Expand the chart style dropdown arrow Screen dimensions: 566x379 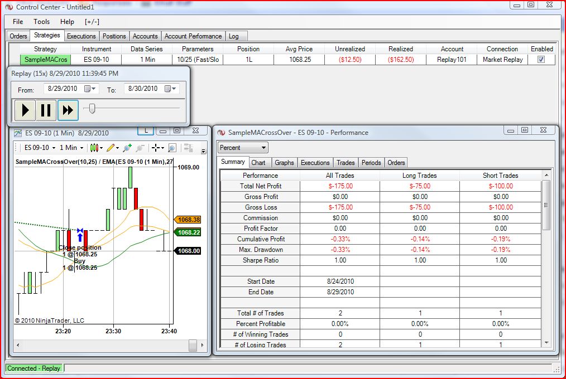point(101,148)
